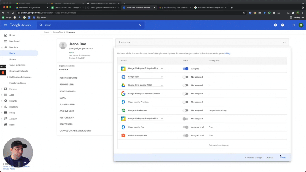Toggle Google Drive storage 20 GB switch
The width and height of the screenshot is (306, 172).
[185, 85]
